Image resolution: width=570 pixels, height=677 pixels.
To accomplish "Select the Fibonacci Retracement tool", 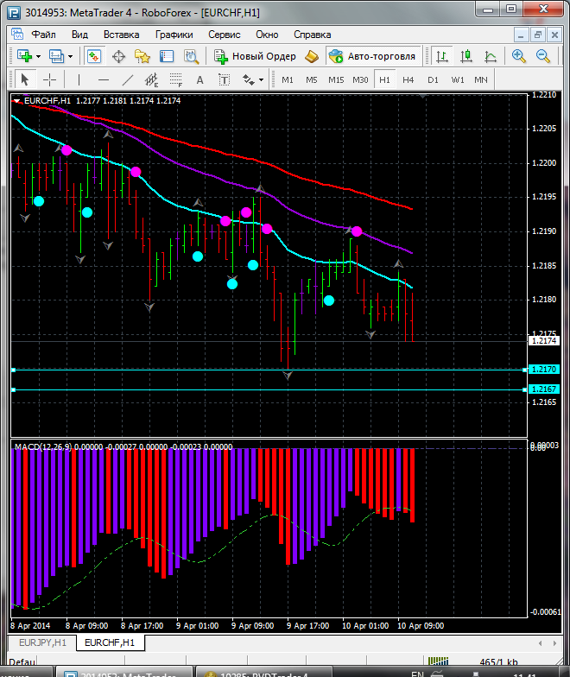I will pos(176,79).
